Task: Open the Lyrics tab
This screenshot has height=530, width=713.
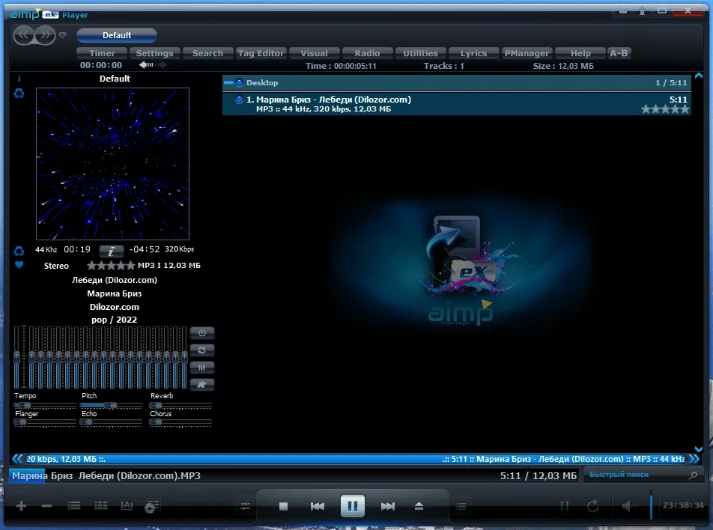Action: click(x=473, y=53)
